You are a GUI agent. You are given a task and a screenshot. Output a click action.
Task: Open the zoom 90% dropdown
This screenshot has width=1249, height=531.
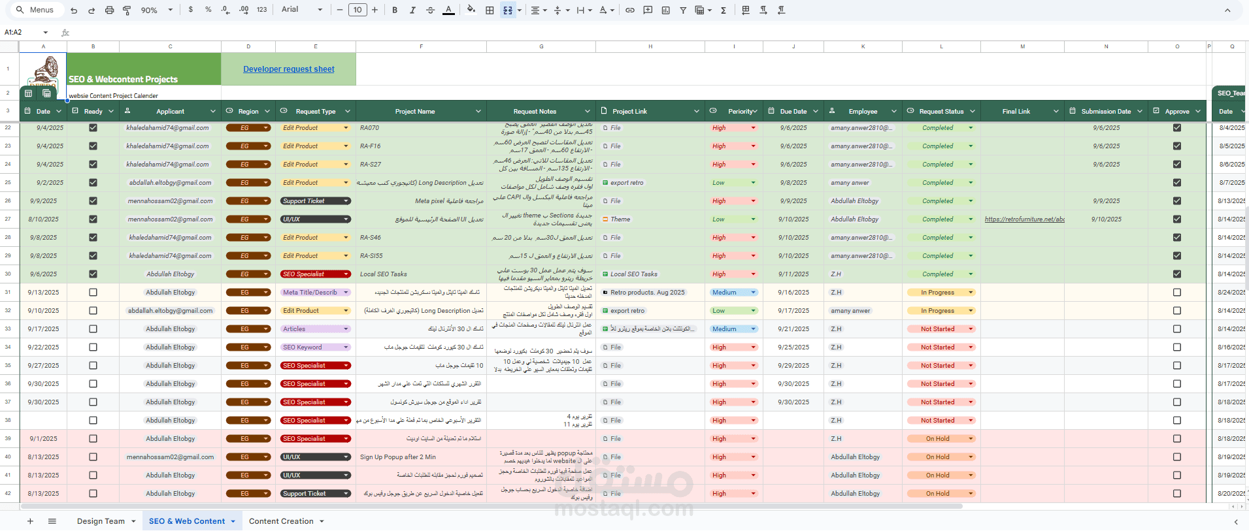[157, 10]
